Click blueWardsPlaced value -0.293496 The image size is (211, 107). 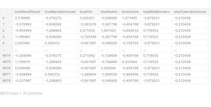[23, 56]
